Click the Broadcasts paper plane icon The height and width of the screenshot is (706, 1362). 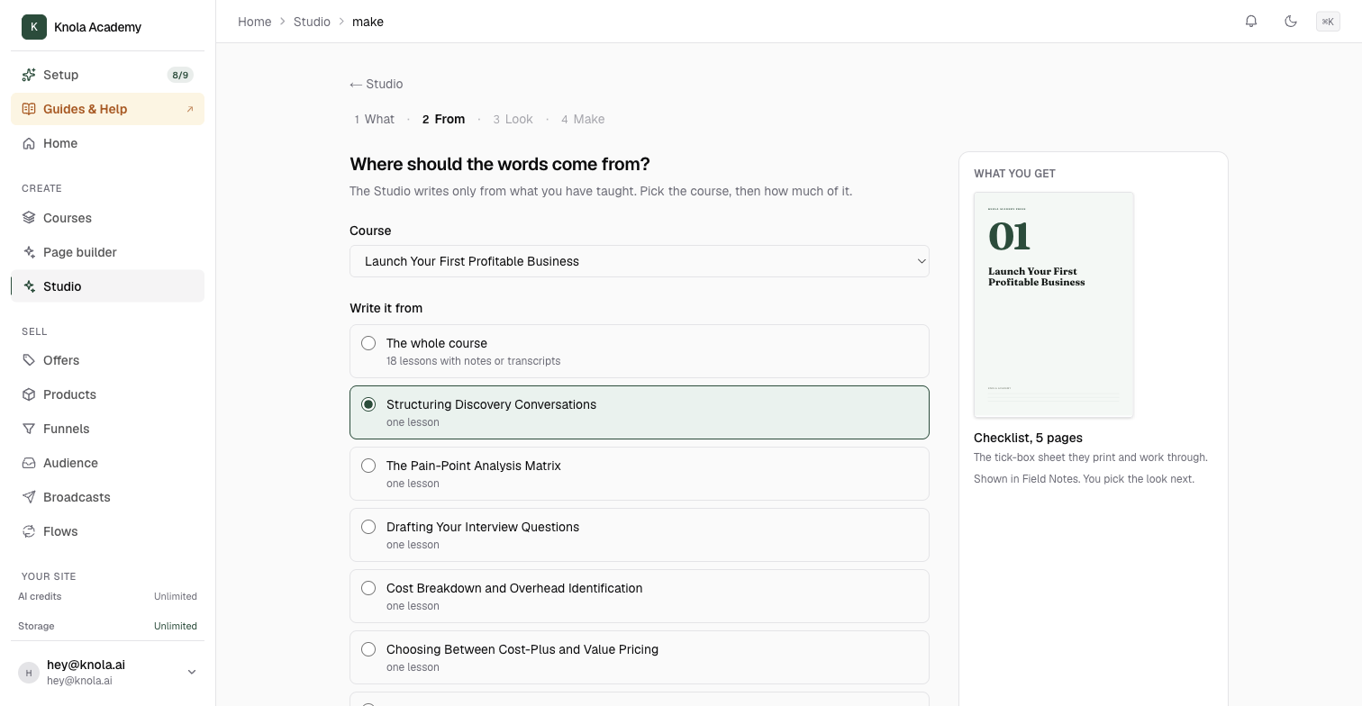(29, 497)
